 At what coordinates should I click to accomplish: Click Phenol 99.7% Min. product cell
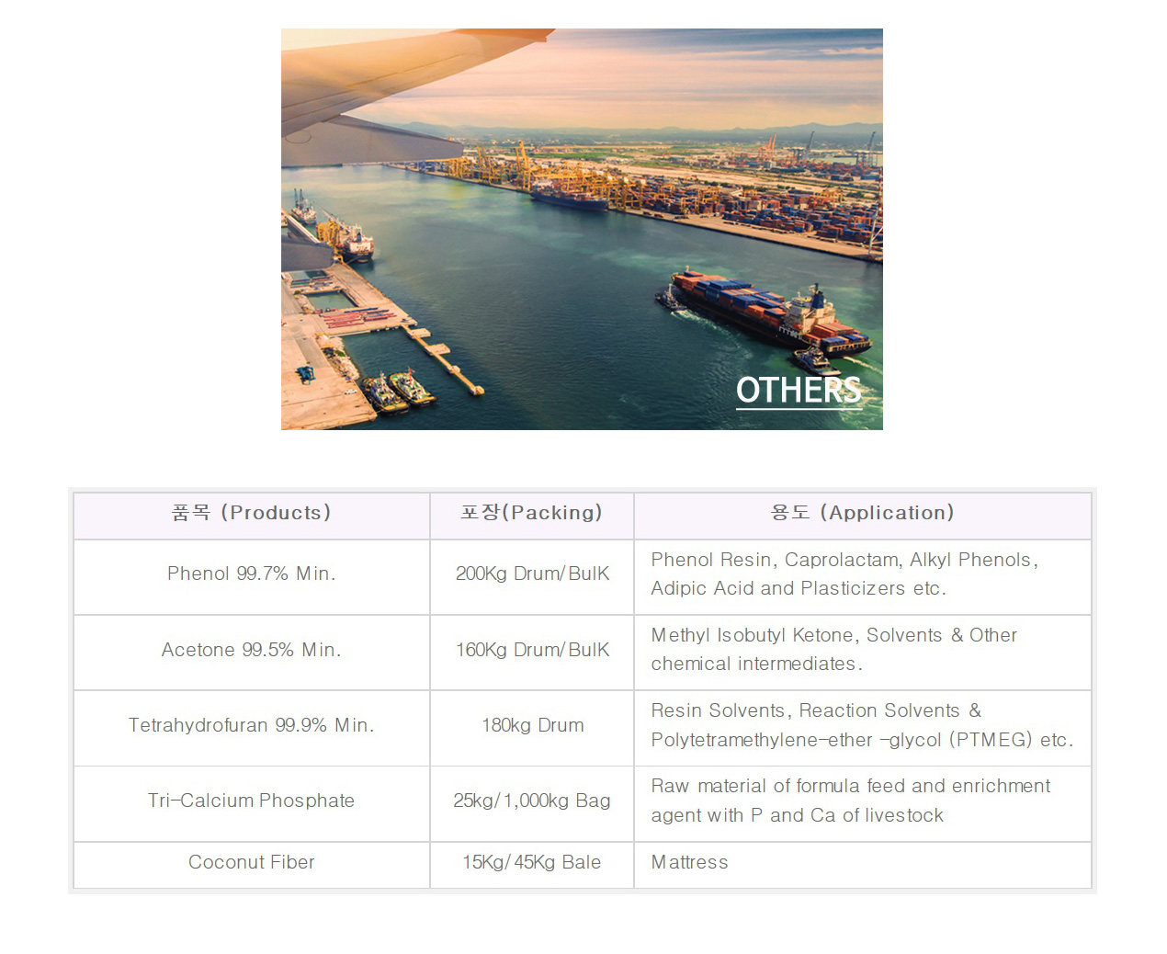coord(251,574)
